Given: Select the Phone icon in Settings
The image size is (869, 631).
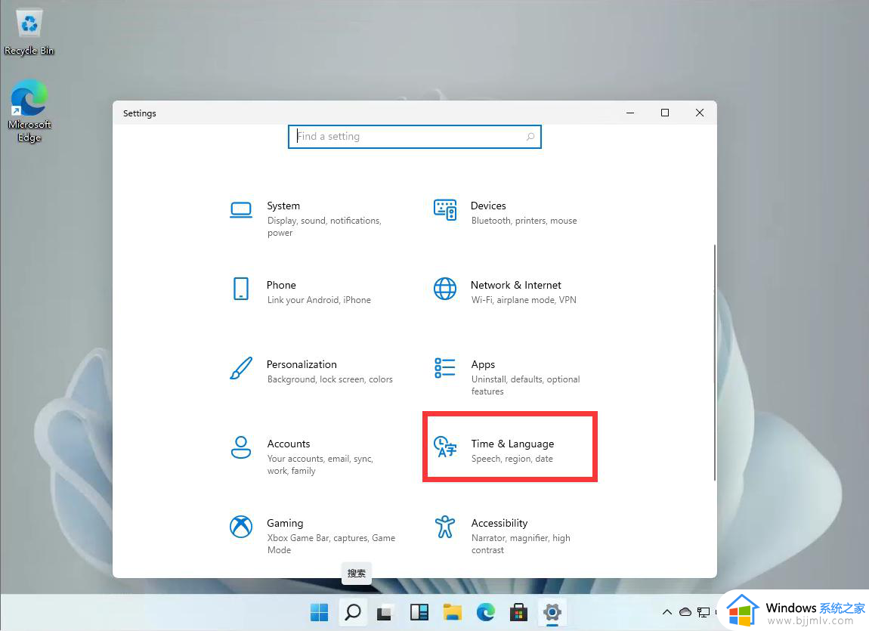Looking at the screenshot, I should [240, 289].
